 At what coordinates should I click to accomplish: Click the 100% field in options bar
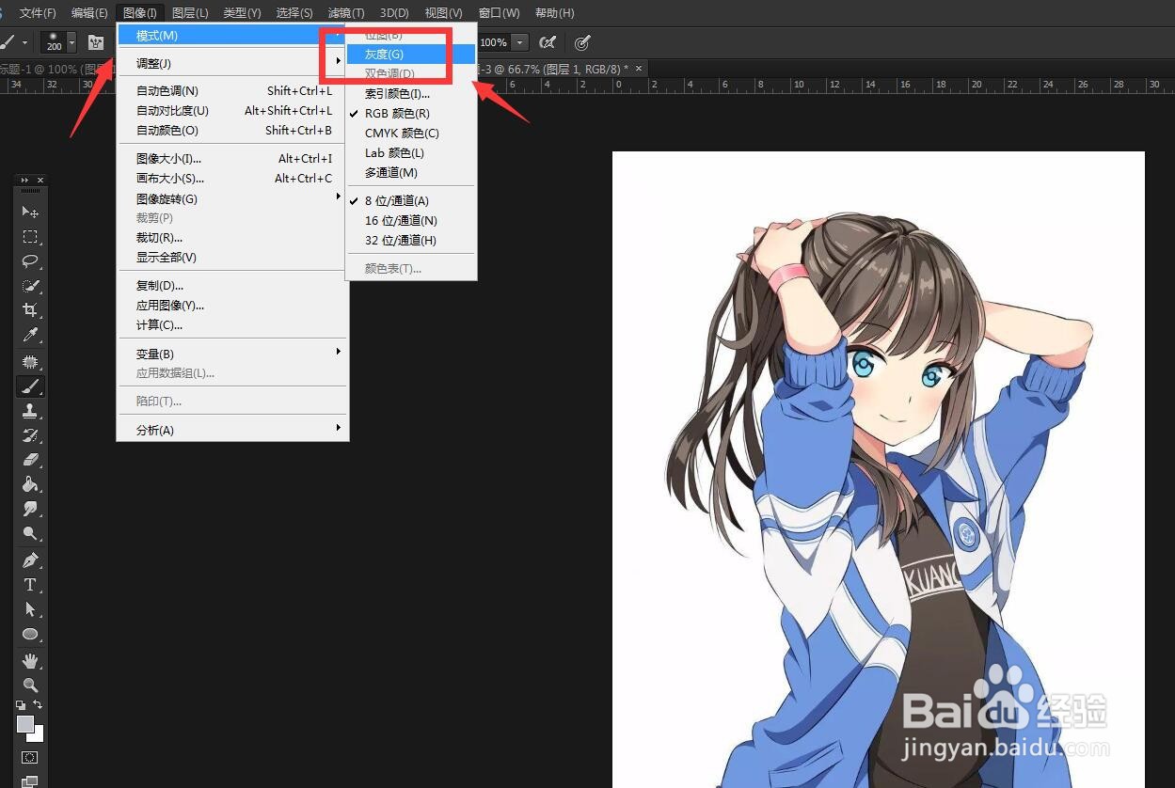[494, 42]
